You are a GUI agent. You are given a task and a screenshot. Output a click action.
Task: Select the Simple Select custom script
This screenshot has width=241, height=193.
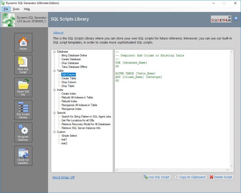[x=69, y=136]
